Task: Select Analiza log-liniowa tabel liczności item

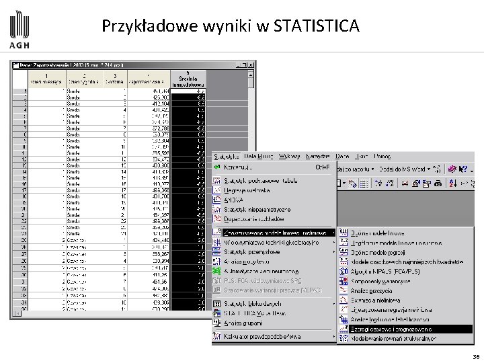Action: [405, 319]
